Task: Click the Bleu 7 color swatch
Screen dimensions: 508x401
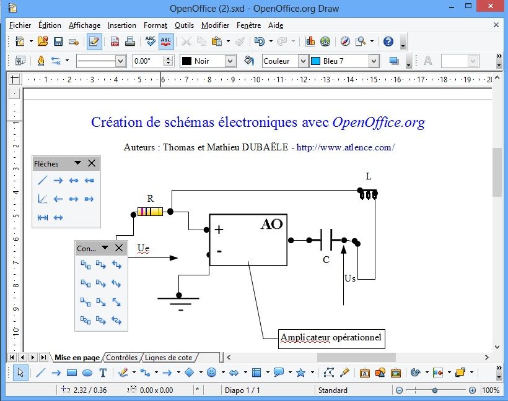Action: 315,61
